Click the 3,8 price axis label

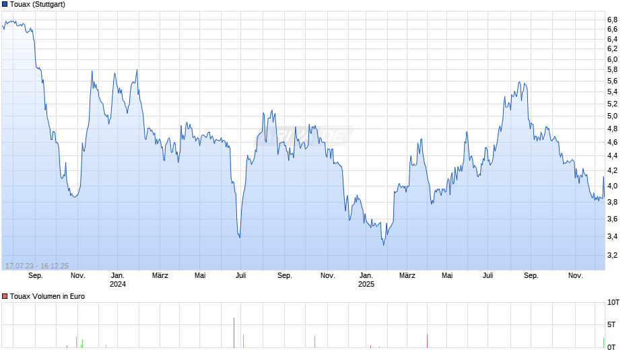click(612, 202)
